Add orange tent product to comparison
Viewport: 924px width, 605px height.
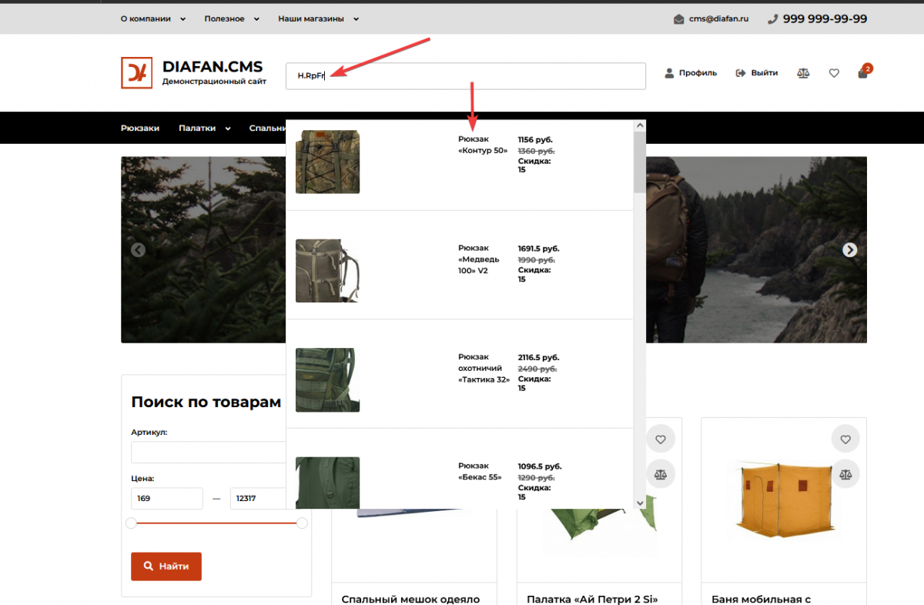pyautogui.click(x=845, y=474)
